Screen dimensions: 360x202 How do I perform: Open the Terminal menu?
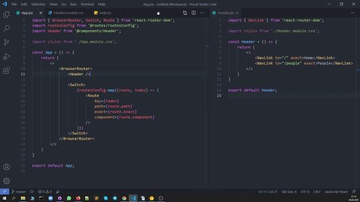coord(87,4)
